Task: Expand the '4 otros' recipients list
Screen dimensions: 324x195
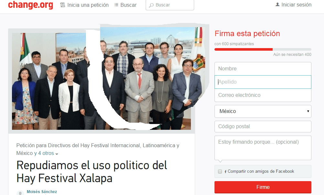Action: (48, 153)
